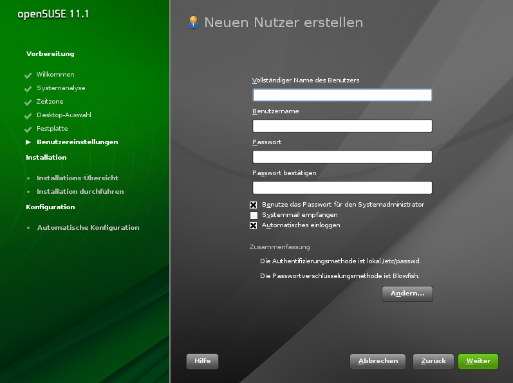Click the Vollständiger Name des Benutzers label
513x383 pixels.
point(306,80)
